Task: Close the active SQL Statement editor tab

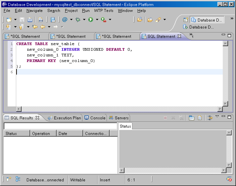Action: pos(179,36)
